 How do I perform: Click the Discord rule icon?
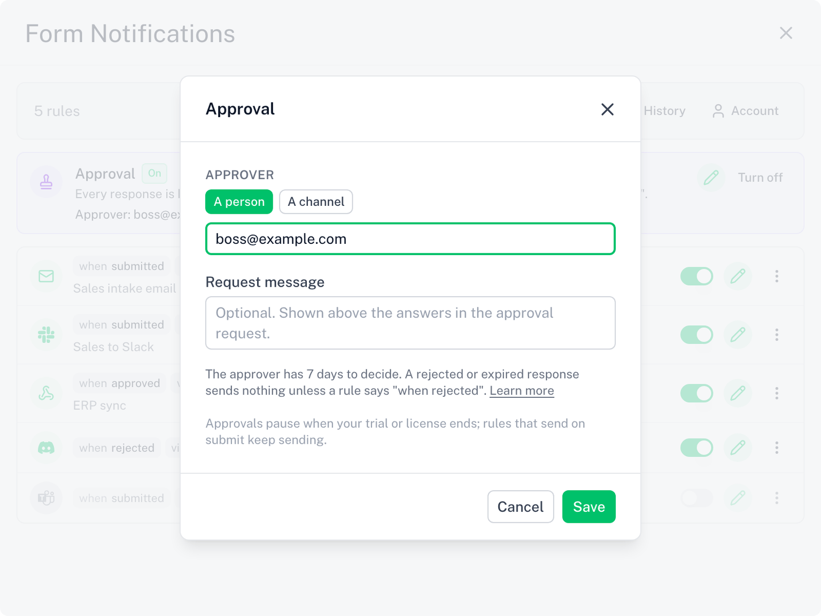point(47,448)
